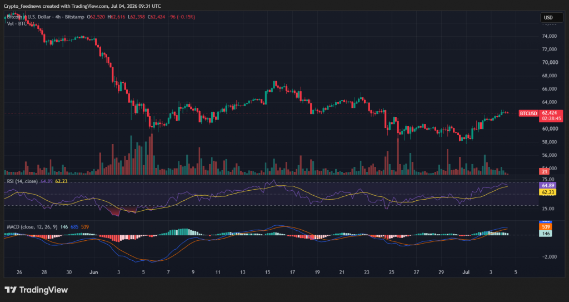Click the 25 label on the date axis

point(391,272)
